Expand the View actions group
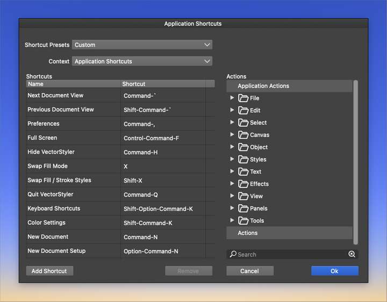 point(232,196)
